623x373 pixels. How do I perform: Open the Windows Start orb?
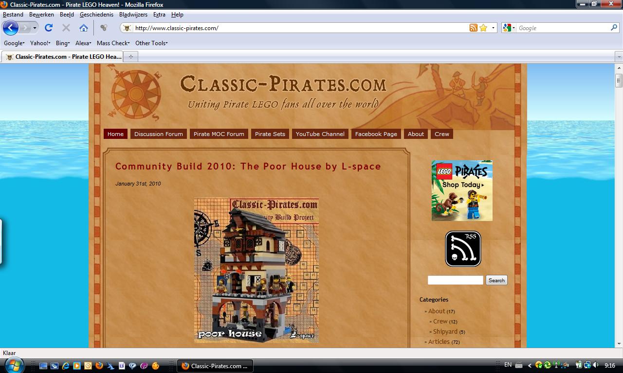click(x=13, y=365)
